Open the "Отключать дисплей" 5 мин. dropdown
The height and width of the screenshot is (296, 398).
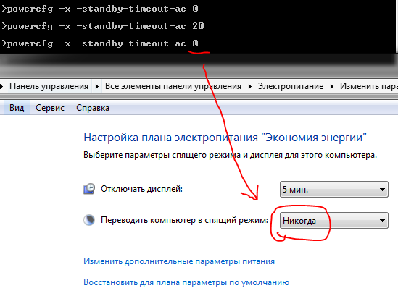pos(334,190)
